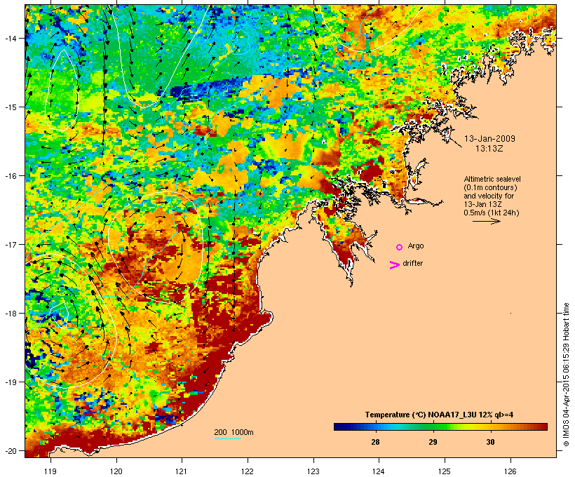Click the temperature color bar
The image size is (575, 477).
(x=440, y=426)
